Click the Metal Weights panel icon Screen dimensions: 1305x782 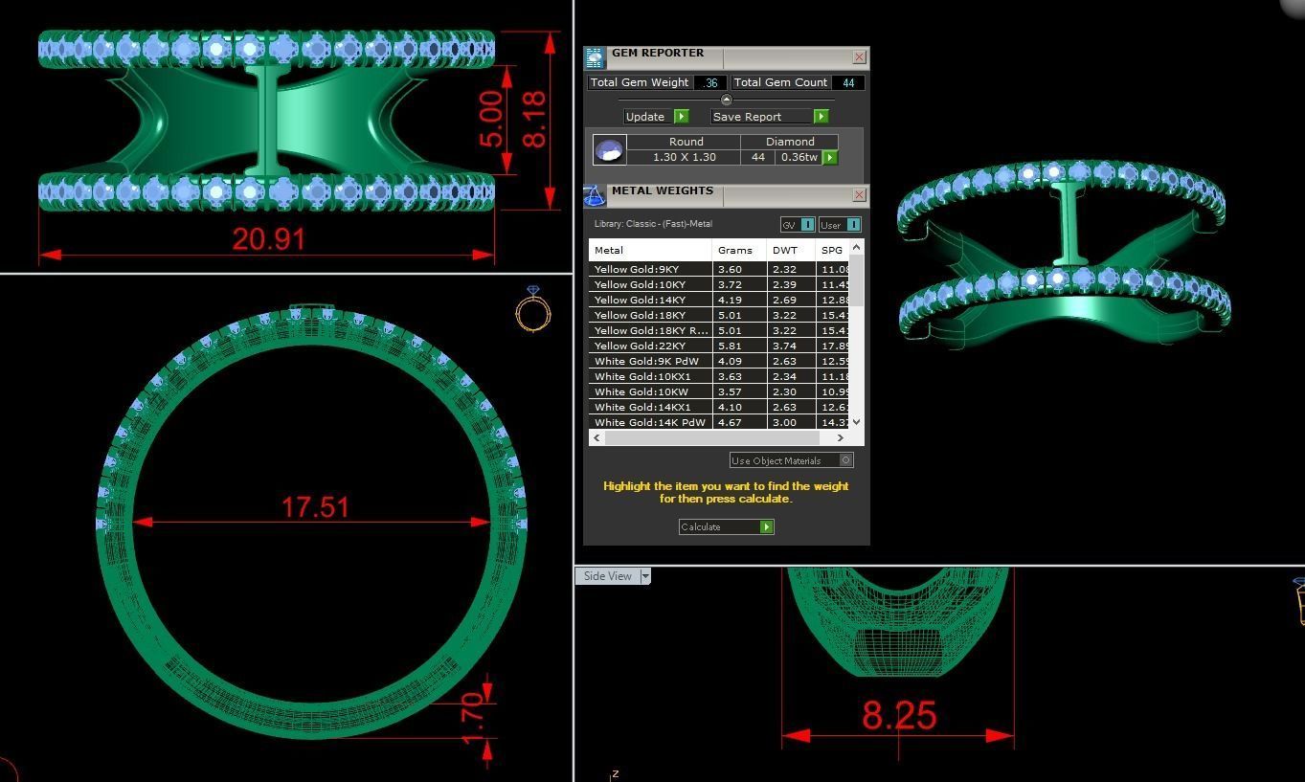[x=595, y=195]
